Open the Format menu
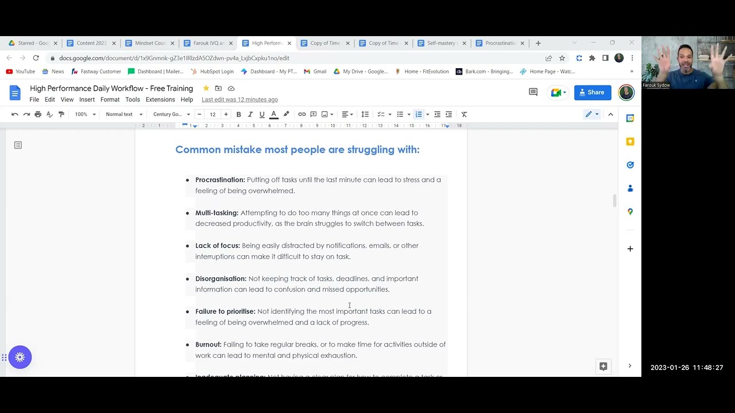 110,100
